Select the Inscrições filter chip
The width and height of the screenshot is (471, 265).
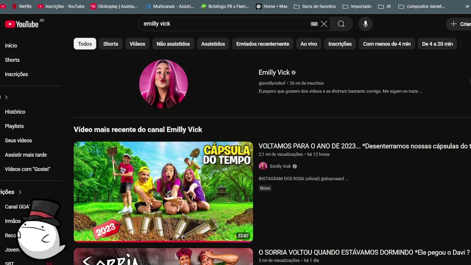[x=340, y=44]
